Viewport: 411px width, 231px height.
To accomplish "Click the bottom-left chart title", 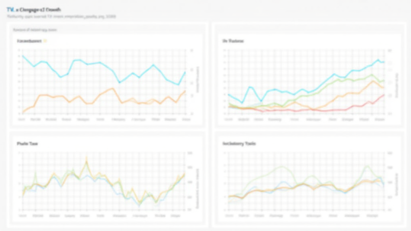I will 27,143.
